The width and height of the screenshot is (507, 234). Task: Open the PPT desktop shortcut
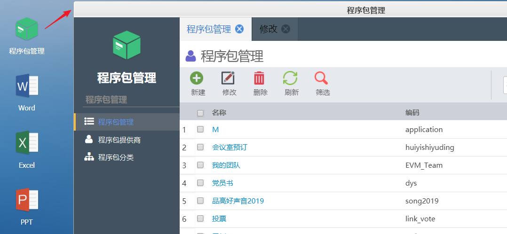(x=27, y=201)
